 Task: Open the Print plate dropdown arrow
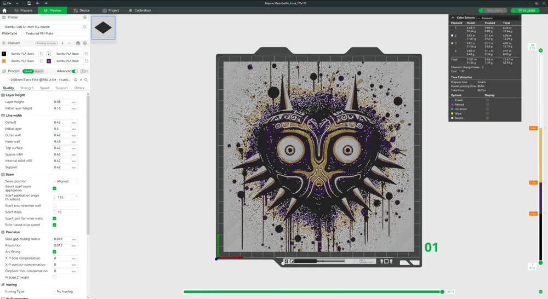[513, 10]
